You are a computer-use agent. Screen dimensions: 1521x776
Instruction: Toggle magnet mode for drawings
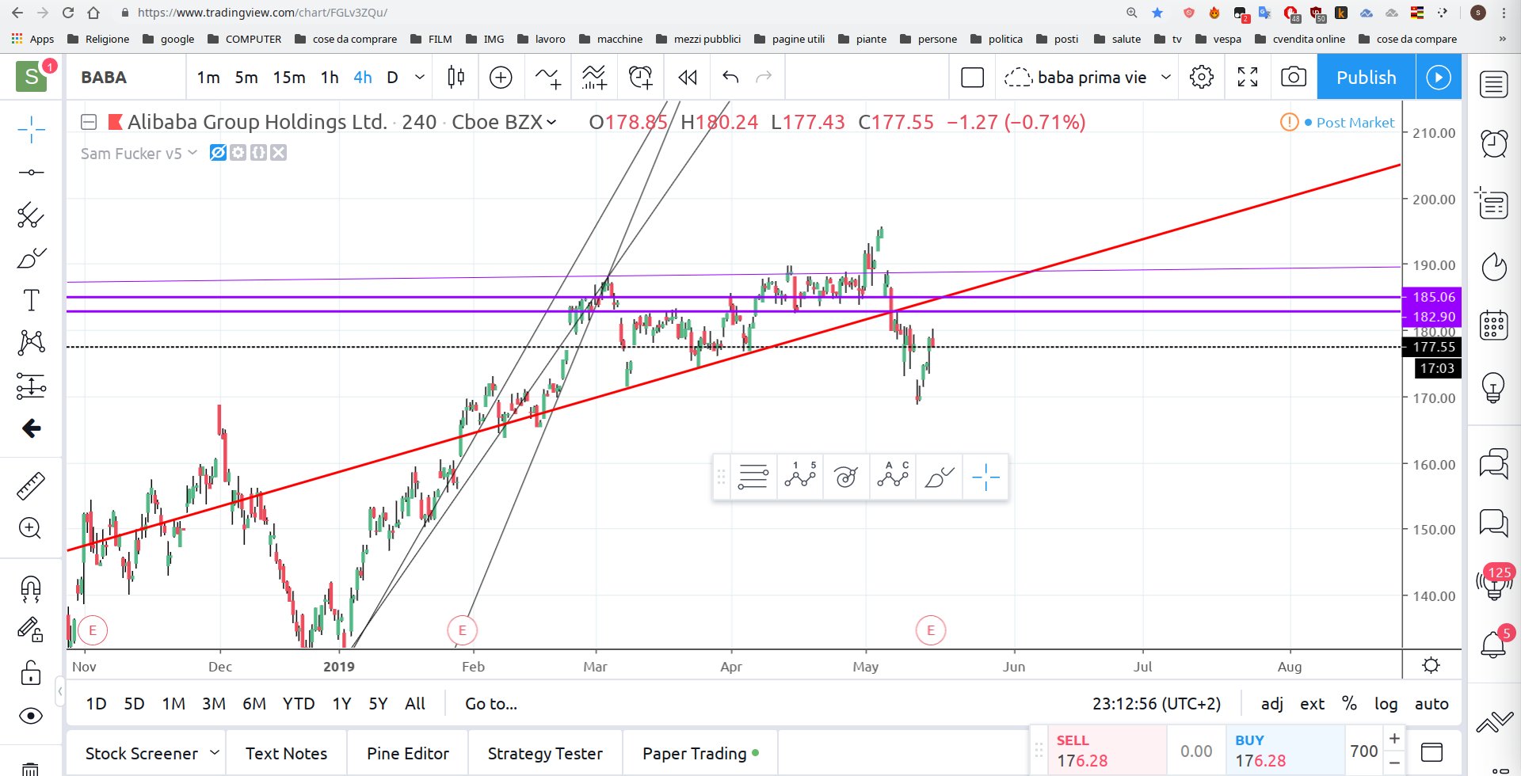[31, 588]
